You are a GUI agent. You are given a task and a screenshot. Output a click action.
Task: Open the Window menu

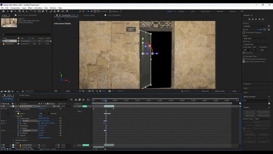pos(53,8)
